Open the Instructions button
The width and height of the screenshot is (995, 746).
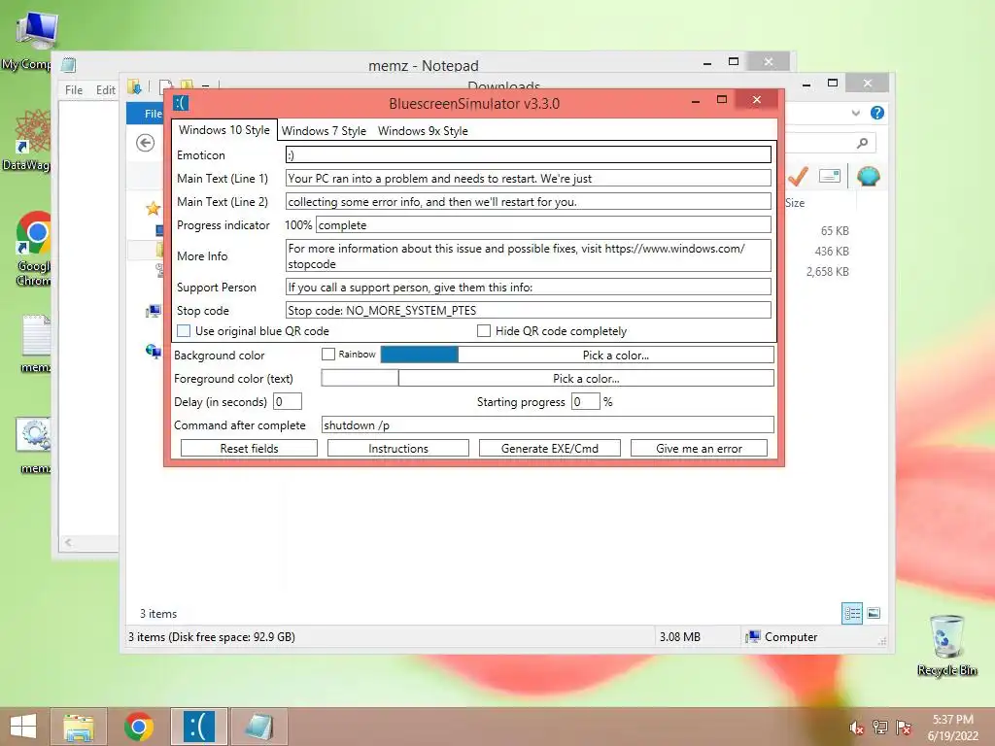397,448
